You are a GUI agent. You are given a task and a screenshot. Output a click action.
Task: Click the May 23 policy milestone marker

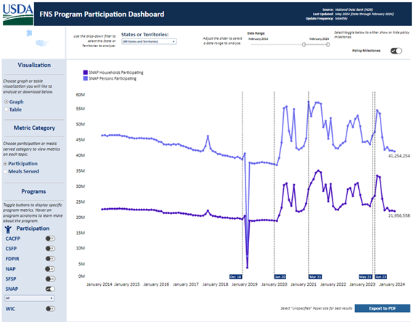[x=365, y=276]
